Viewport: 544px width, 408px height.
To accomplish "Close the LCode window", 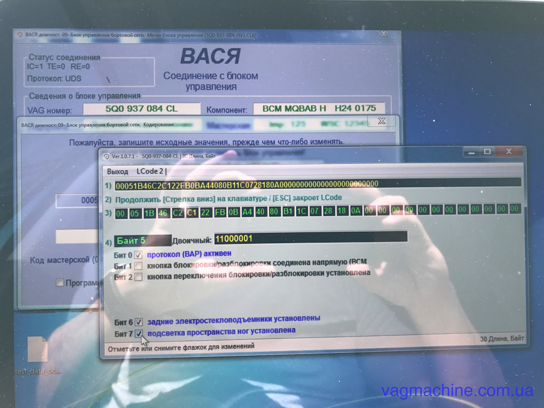I will click(x=509, y=151).
